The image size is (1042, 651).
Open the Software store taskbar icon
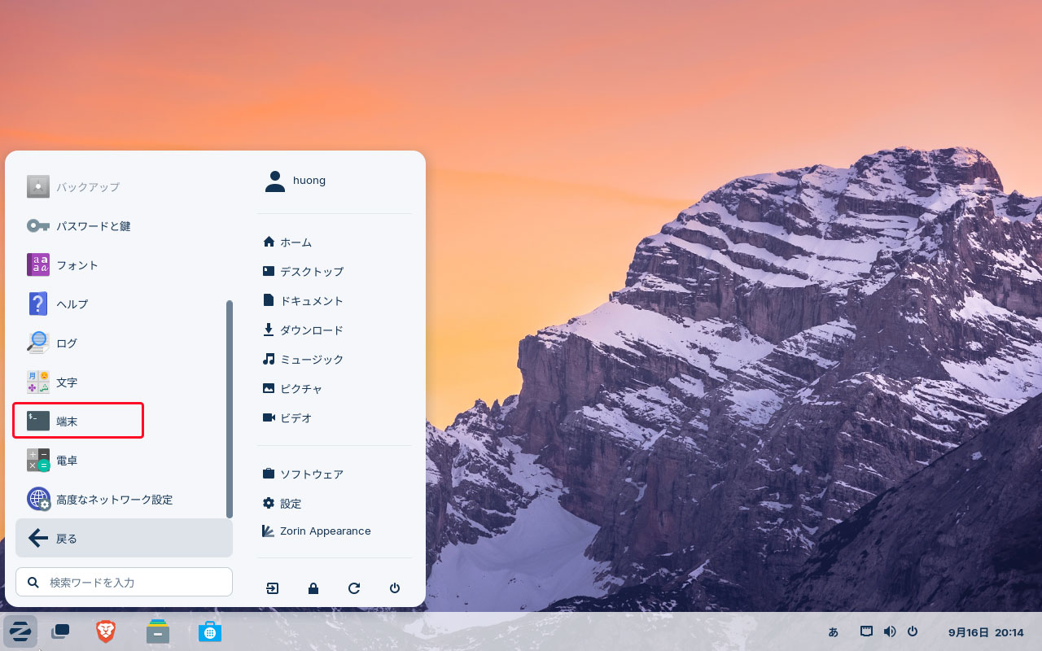pyautogui.click(x=210, y=631)
